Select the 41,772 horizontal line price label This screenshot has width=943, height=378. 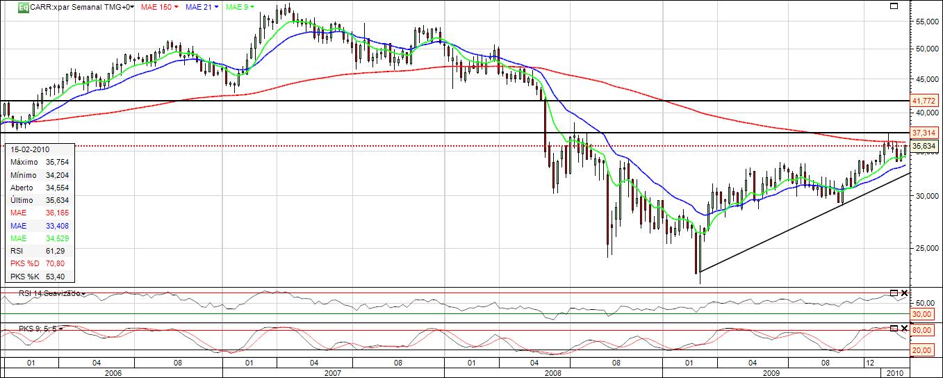pos(925,101)
